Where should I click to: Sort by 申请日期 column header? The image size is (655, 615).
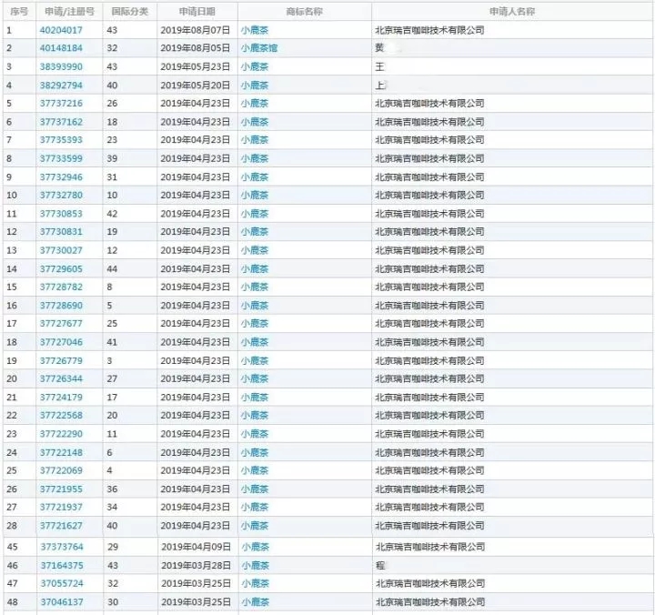pyautogui.click(x=196, y=12)
